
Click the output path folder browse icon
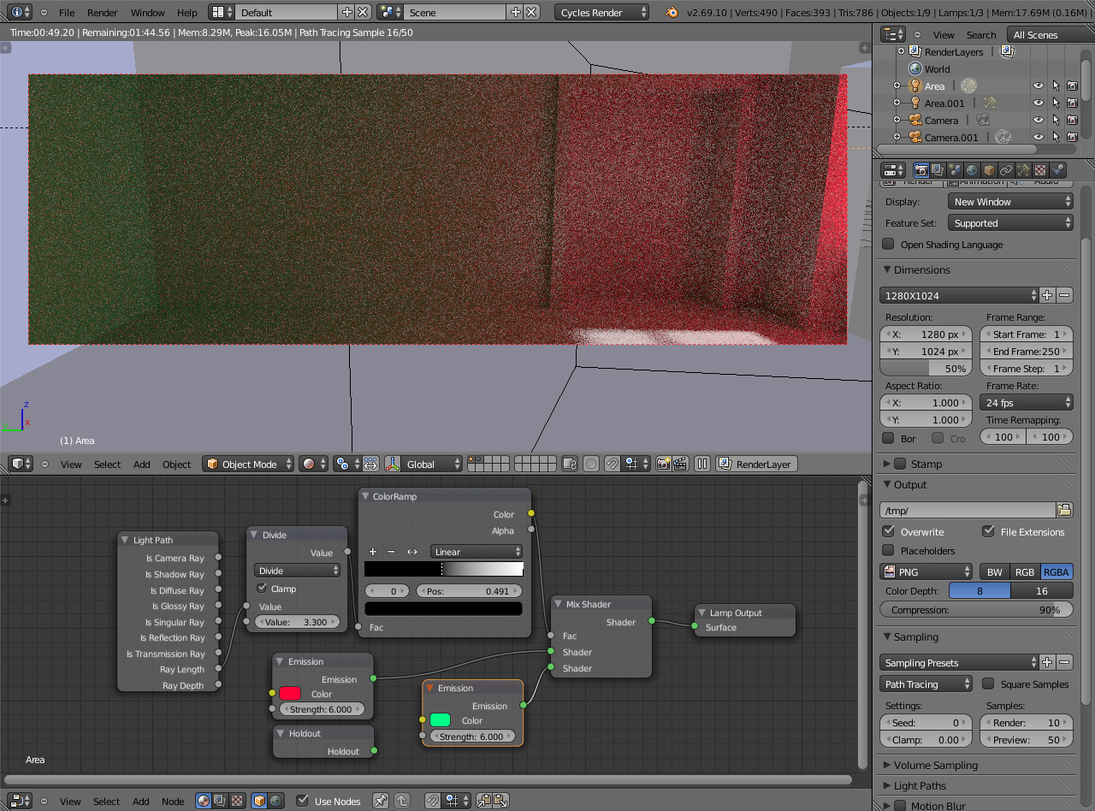(x=1064, y=510)
